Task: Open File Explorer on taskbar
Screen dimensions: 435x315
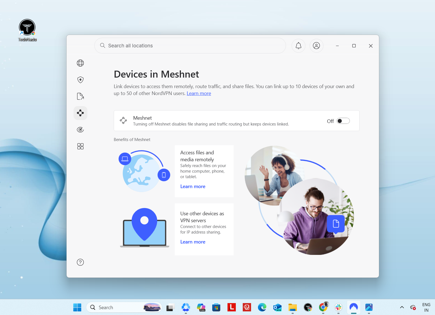Action: point(293,307)
